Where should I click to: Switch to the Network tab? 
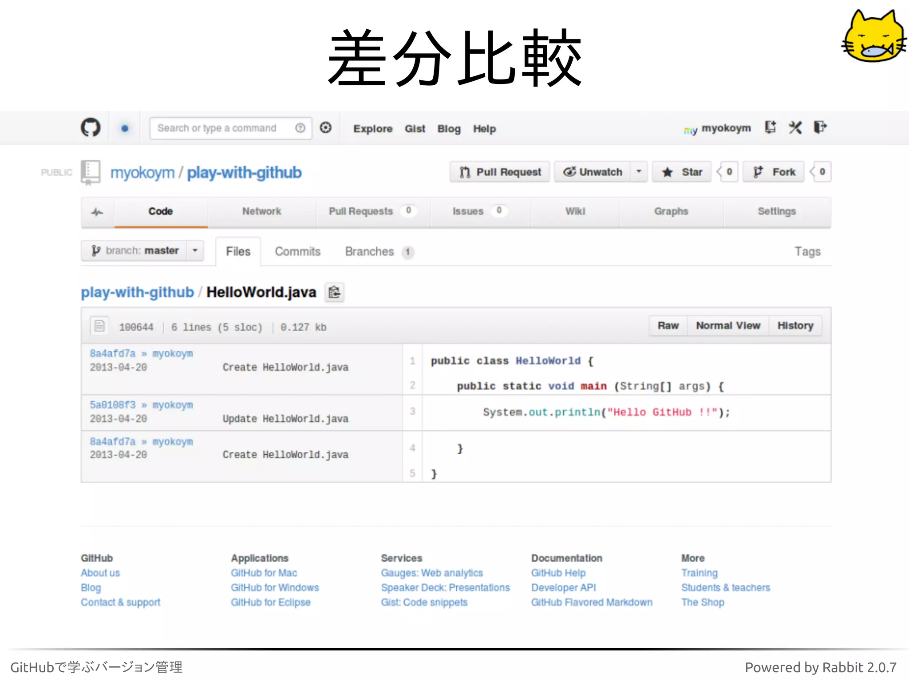click(x=261, y=212)
